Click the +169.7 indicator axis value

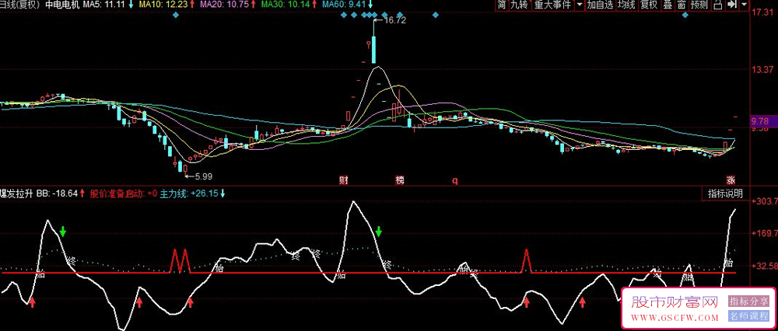pos(765,233)
